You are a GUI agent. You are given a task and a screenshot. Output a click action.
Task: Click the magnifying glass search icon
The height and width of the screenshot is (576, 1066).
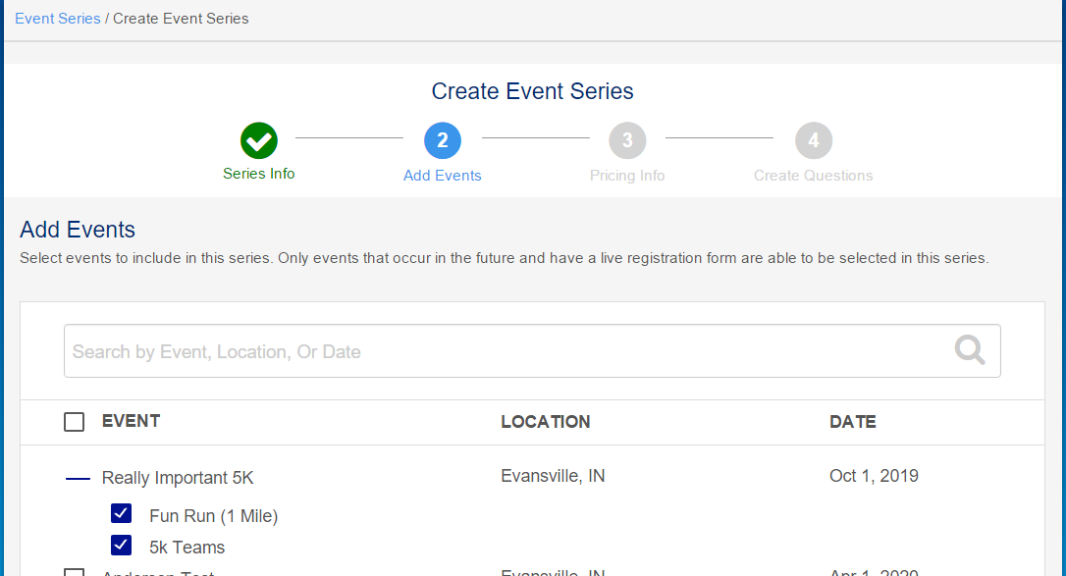[x=970, y=350]
